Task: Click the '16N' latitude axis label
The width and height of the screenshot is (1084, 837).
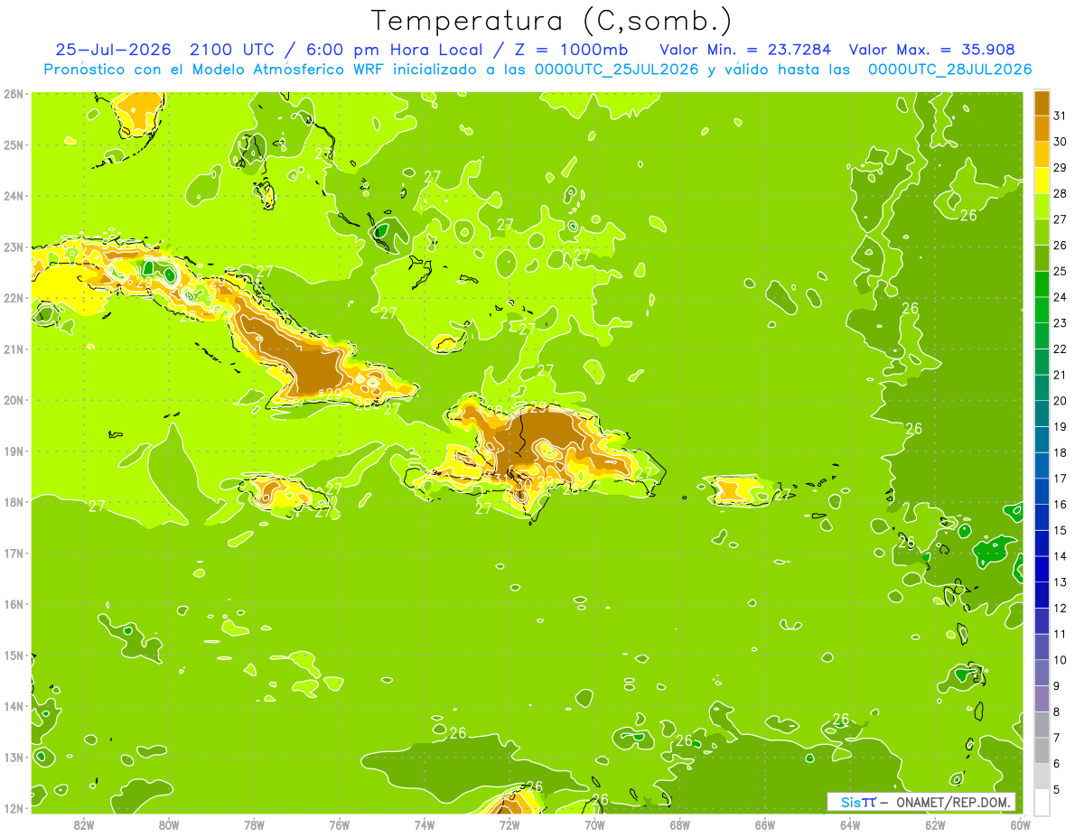Action: click(13, 604)
